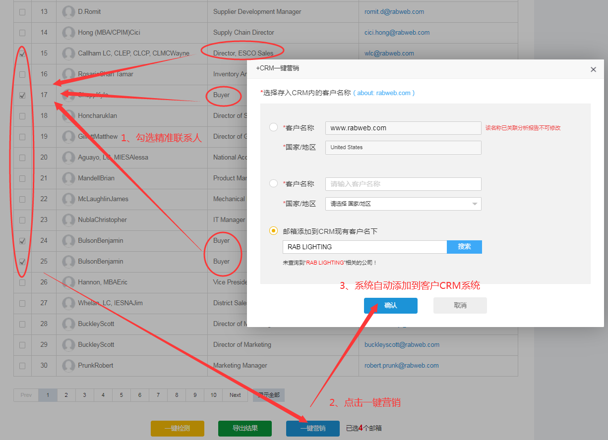Click the United States country field
The width and height of the screenshot is (608, 440).
pyautogui.click(x=403, y=148)
